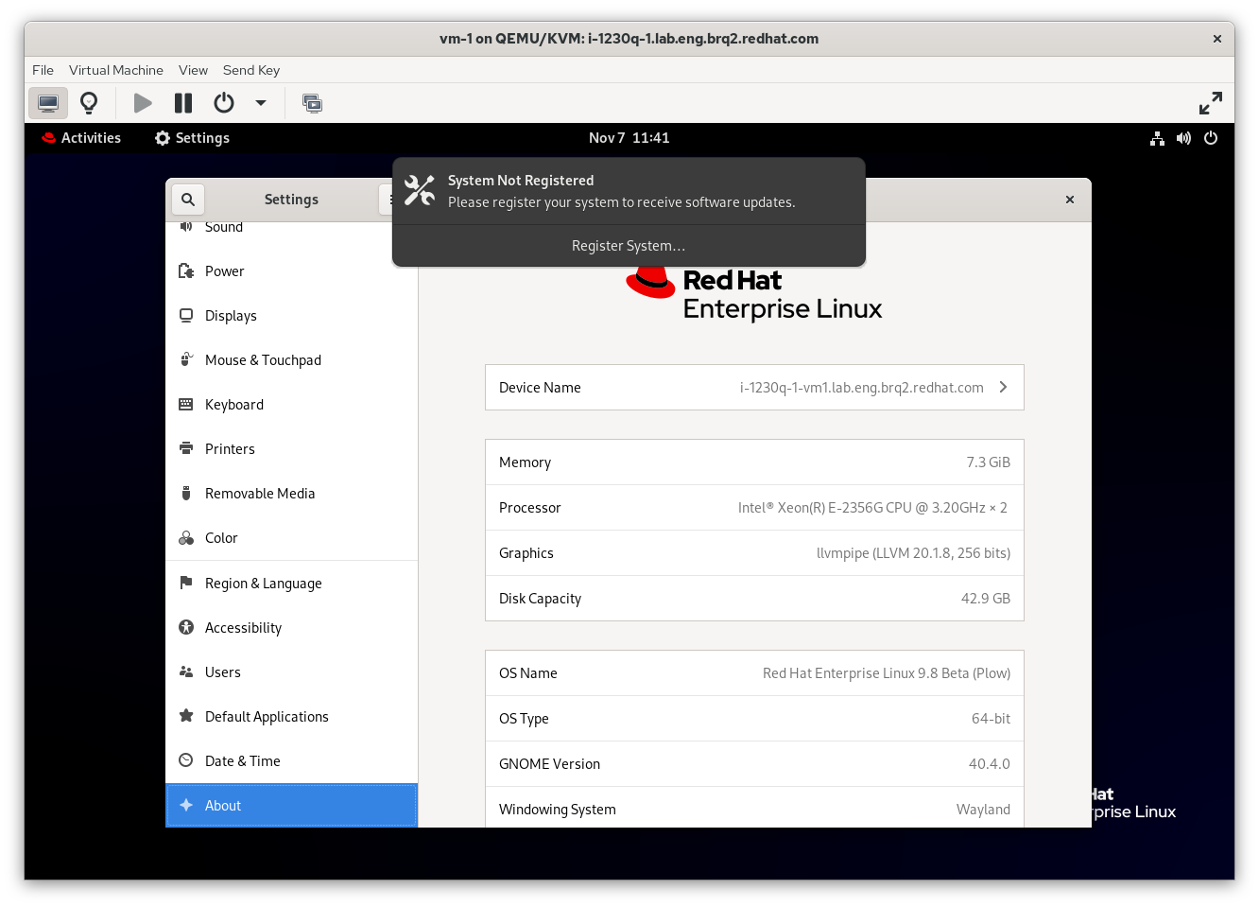Search settings with the magnifier button
1259x907 pixels.
188,200
